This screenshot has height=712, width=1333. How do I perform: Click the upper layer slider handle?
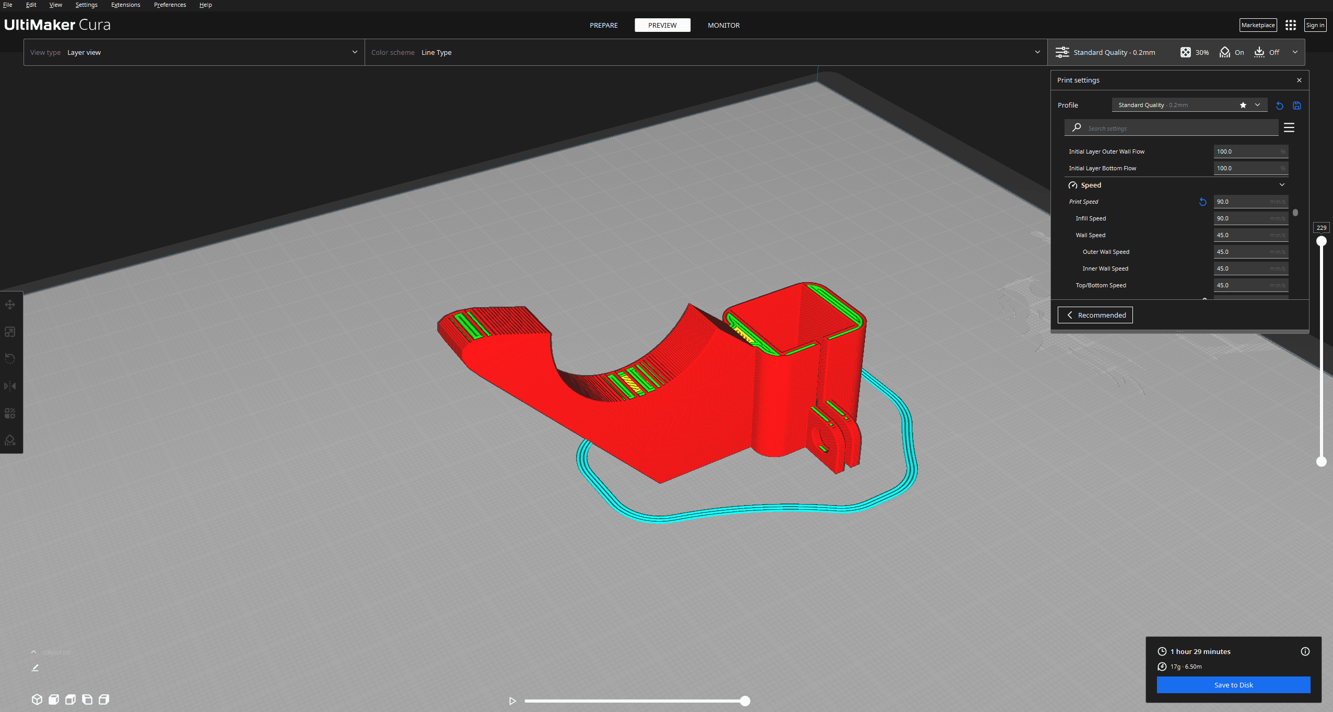tap(1322, 241)
